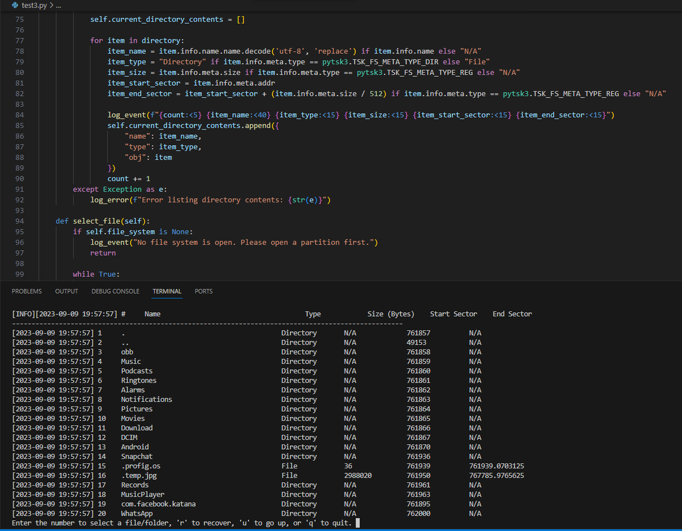Click 'count += 1' on line 90

(x=129, y=179)
